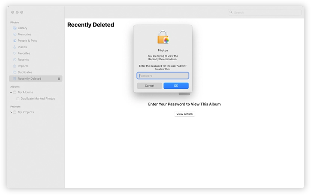
Task: Select People & Pets label
Action: point(27,41)
